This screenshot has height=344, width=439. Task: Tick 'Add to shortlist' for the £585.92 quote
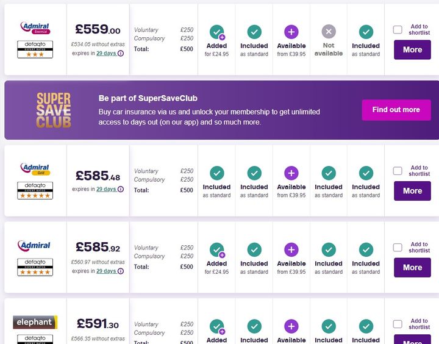[x=398, y=248]
